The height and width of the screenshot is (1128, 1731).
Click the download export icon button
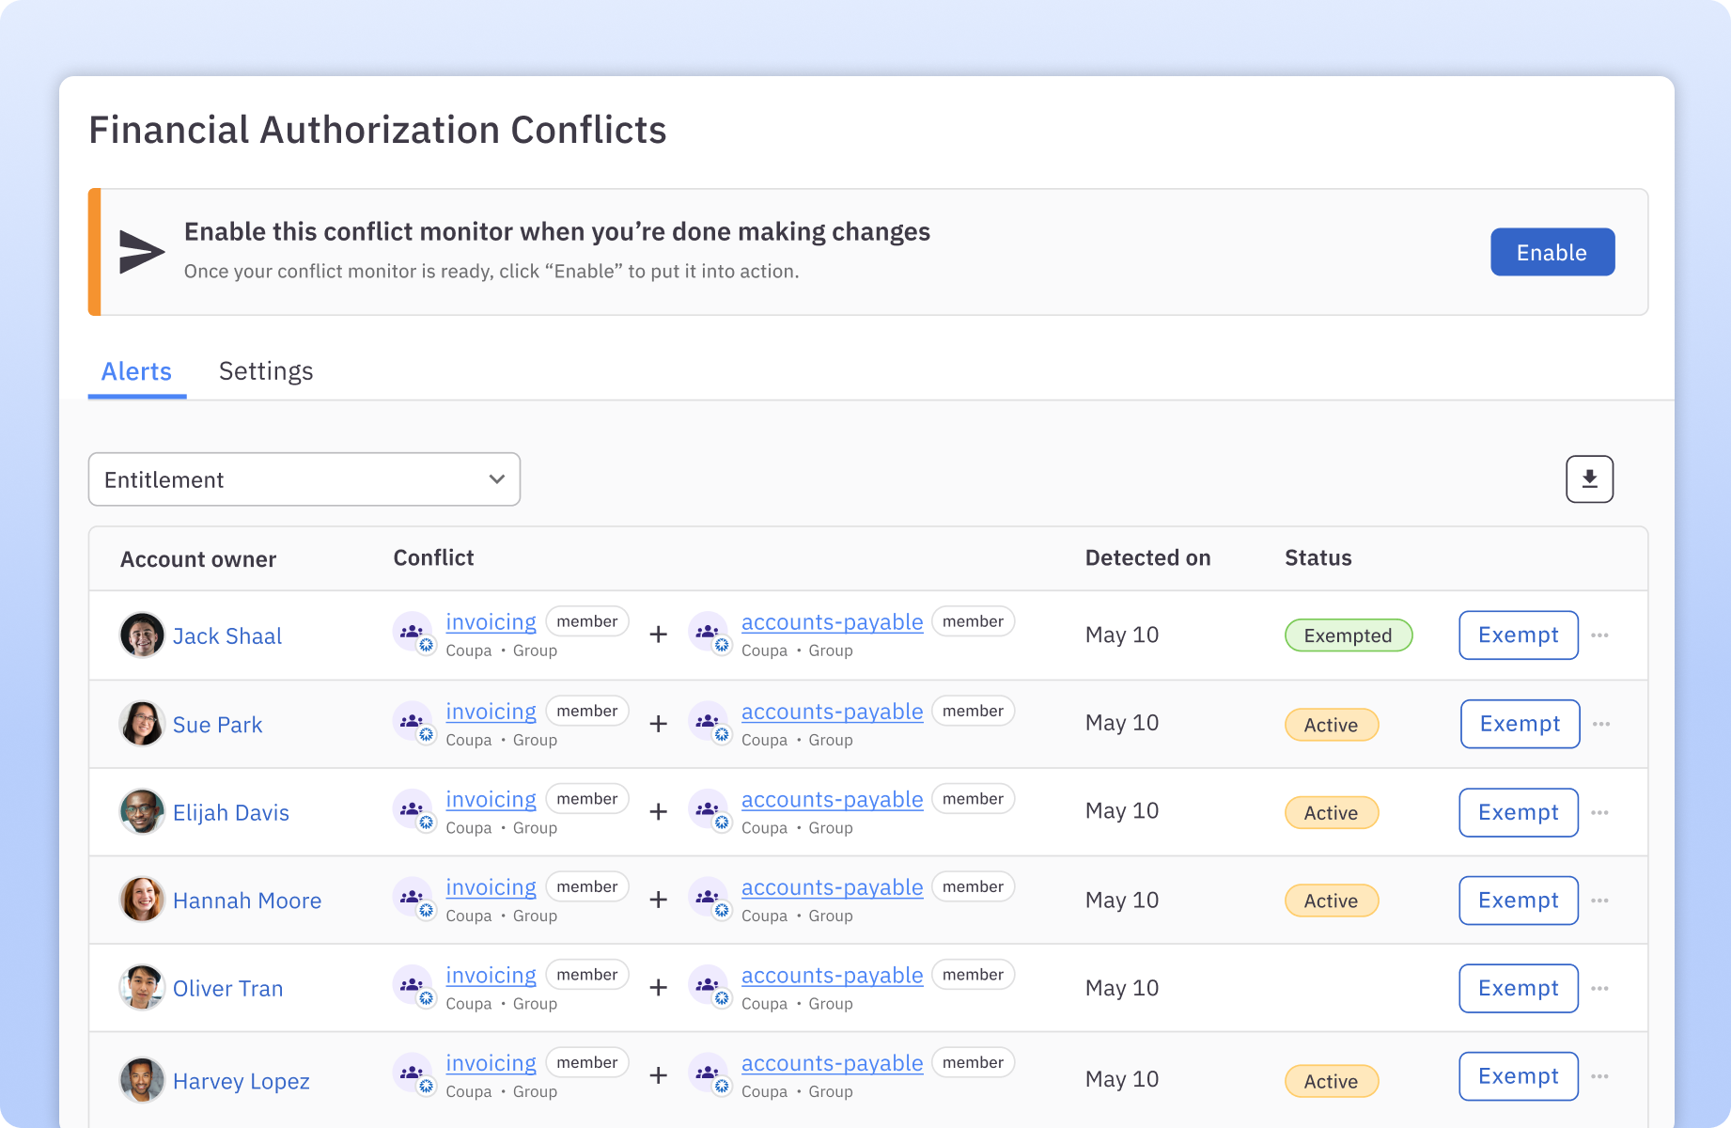coord(1589,479)
